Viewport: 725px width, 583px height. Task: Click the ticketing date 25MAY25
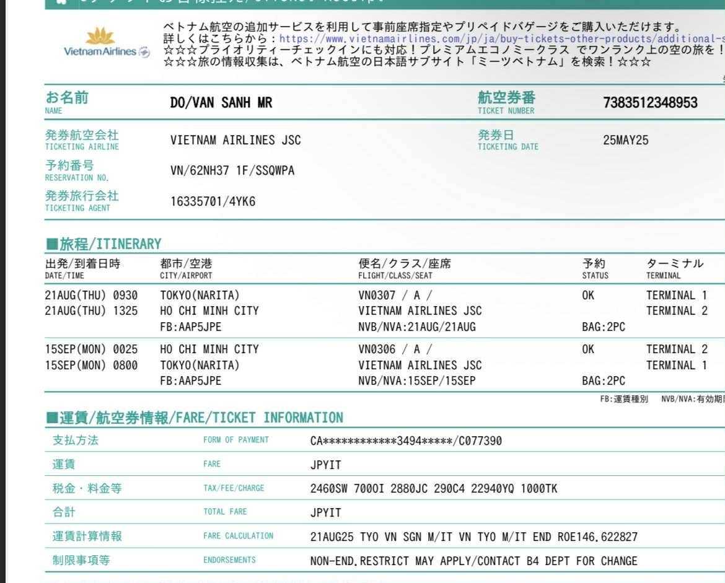(625, 140)
